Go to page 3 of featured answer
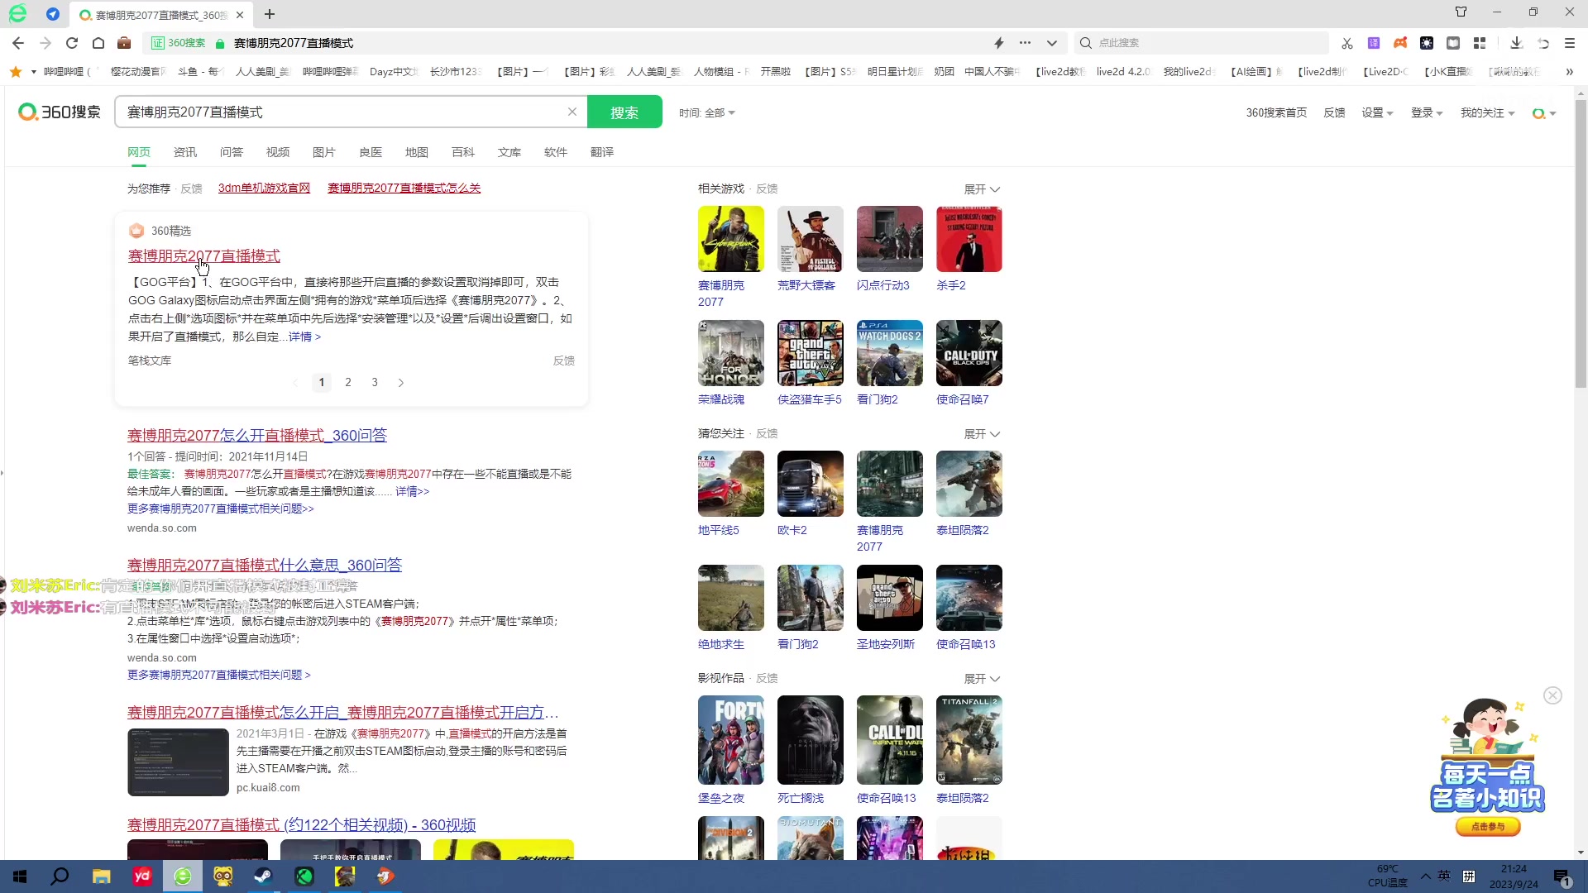Viewport: 1588px width, 893px height. (375, 382)
